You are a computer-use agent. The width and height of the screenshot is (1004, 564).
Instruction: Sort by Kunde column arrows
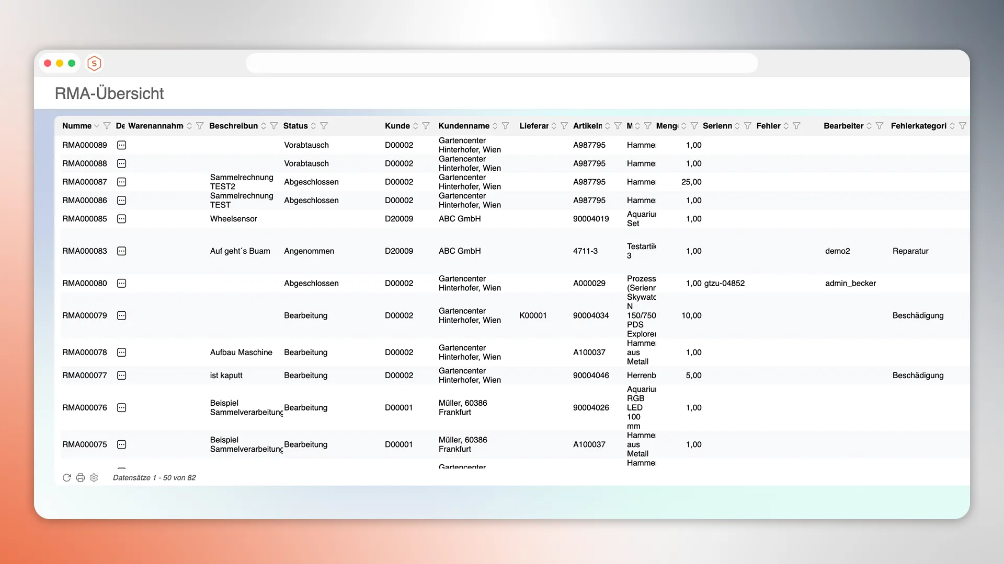(x=415, y=126)
